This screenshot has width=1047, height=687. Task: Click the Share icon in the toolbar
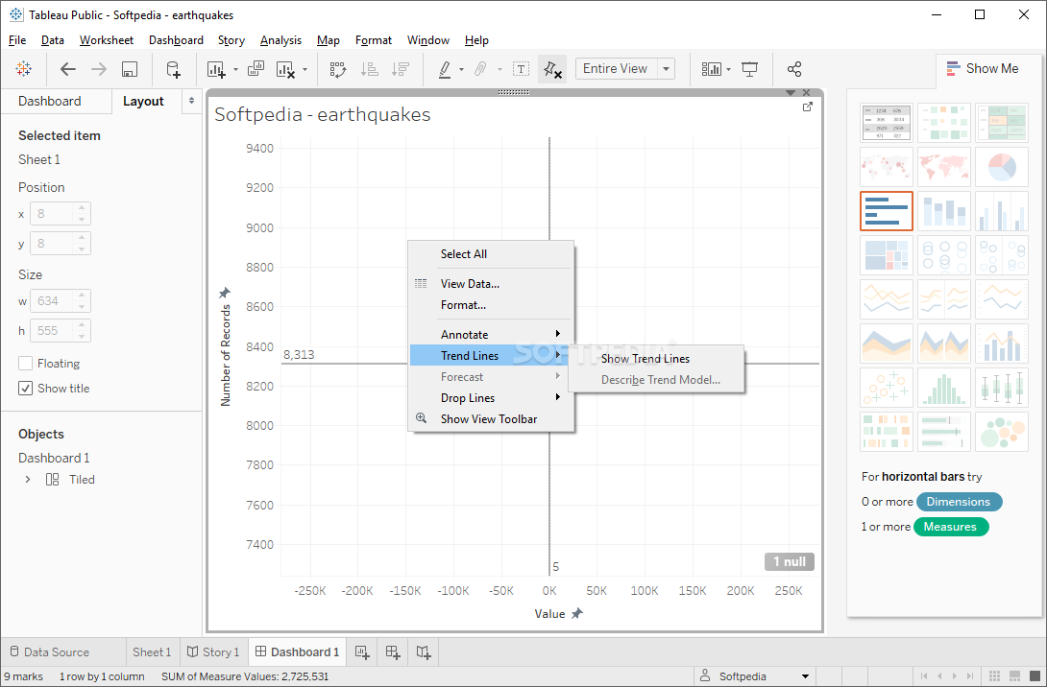click(794, 69)
